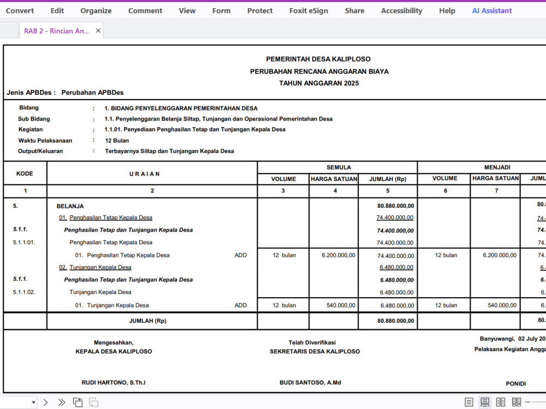
Task: Open the View ribbon tab
Action: pyautogui.click(x=187, y=11)
